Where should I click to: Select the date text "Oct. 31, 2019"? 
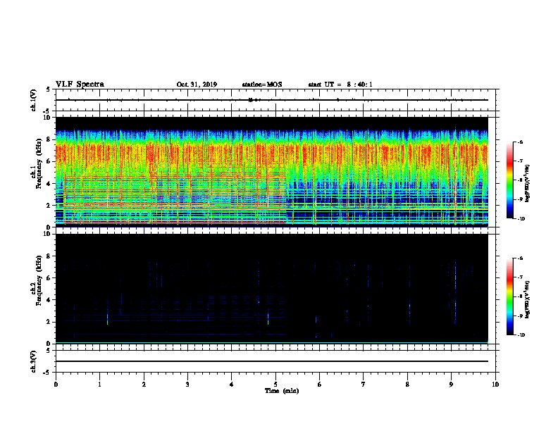pyautogui.click(x=197, y=85)
